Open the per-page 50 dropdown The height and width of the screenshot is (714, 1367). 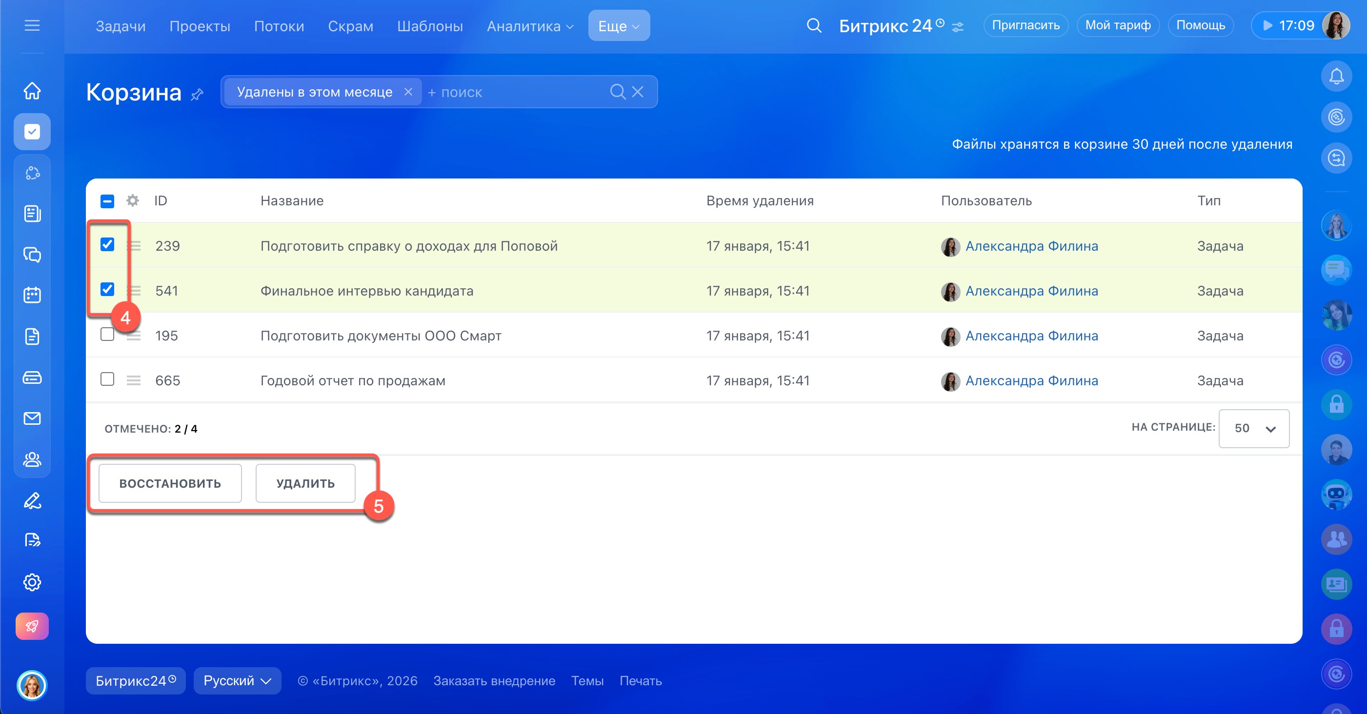point(1253,428)
